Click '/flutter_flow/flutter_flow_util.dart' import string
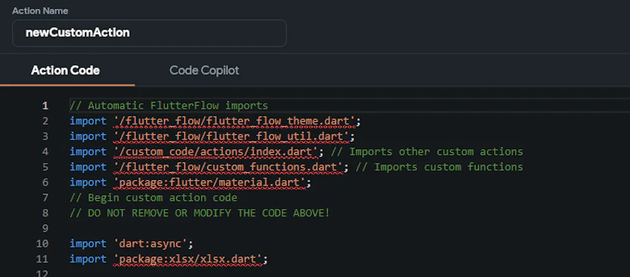Image resolution: width=630 pixels, height=277 pixels. pyautogui.click(x=231, y=137)
